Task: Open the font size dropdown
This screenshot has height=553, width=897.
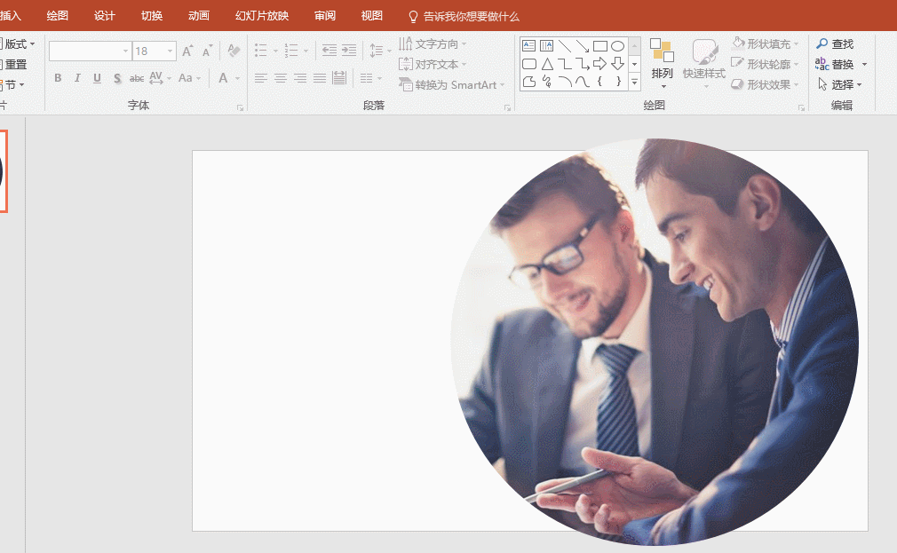Action: click(x=170, y=51)
